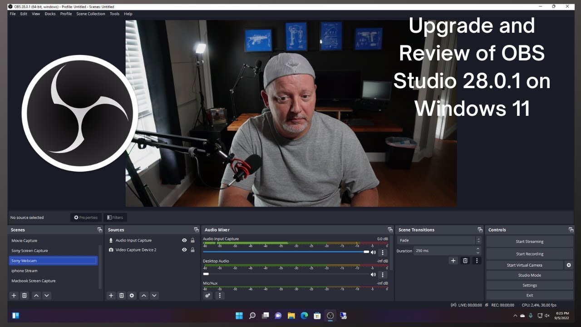Image resolution: width=581 pixels, height=327 pixels.
Task: Remove transition with the Scene Transitions trash icon
Action: 465,261
